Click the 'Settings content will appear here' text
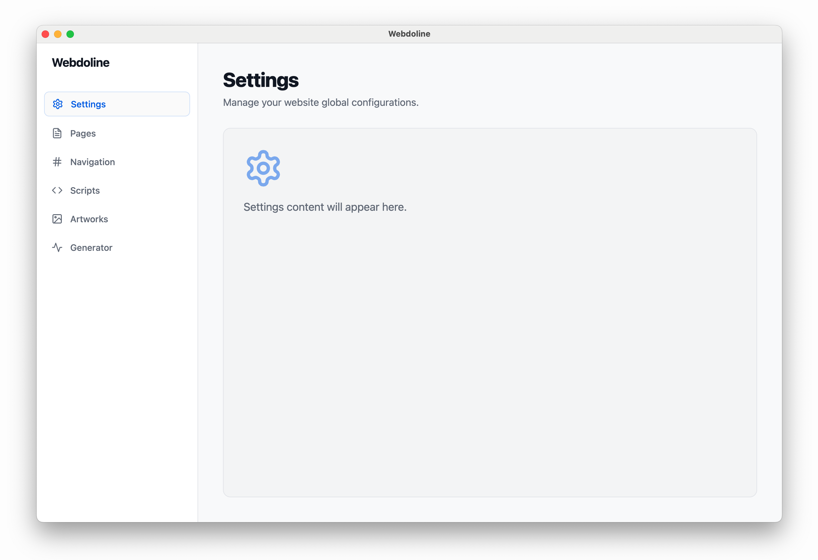 click(x=325, y=207)
